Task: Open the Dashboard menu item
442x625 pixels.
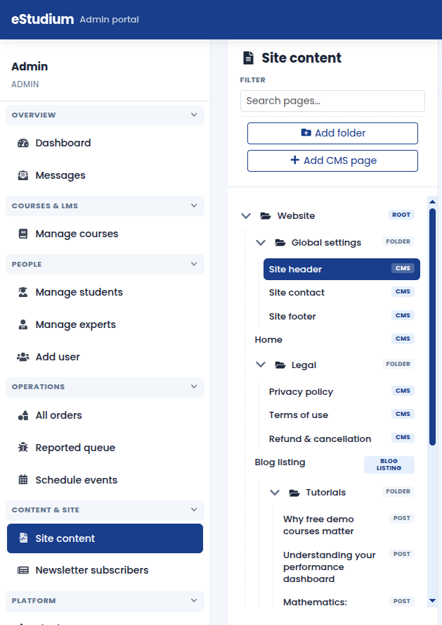Action: click(105, 143)
